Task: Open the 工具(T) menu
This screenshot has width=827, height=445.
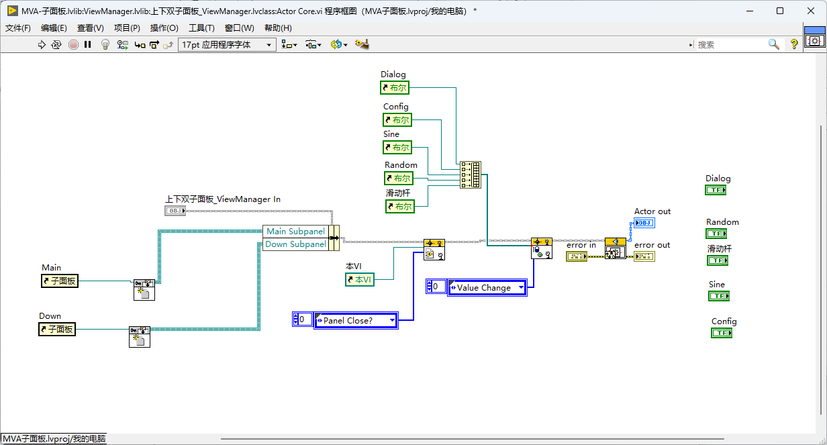Action: [x=201, y=28]
